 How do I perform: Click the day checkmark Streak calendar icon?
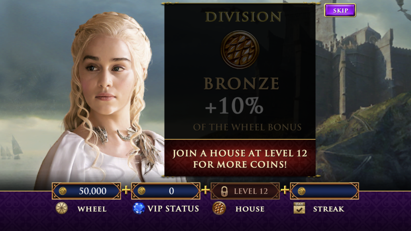(299, 208)
